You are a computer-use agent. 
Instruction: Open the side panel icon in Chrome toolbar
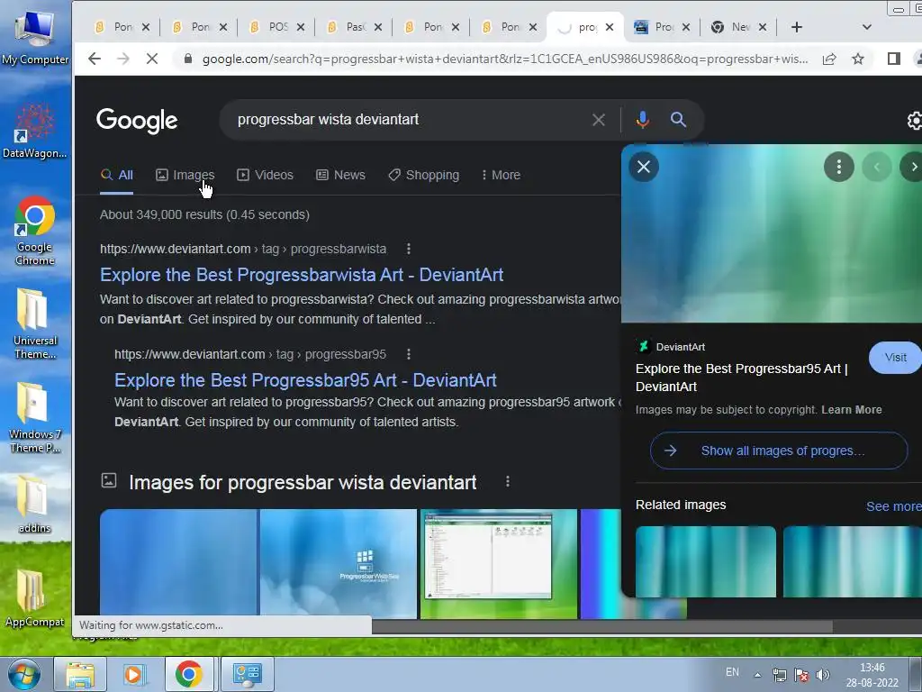[x=894, y=59]
